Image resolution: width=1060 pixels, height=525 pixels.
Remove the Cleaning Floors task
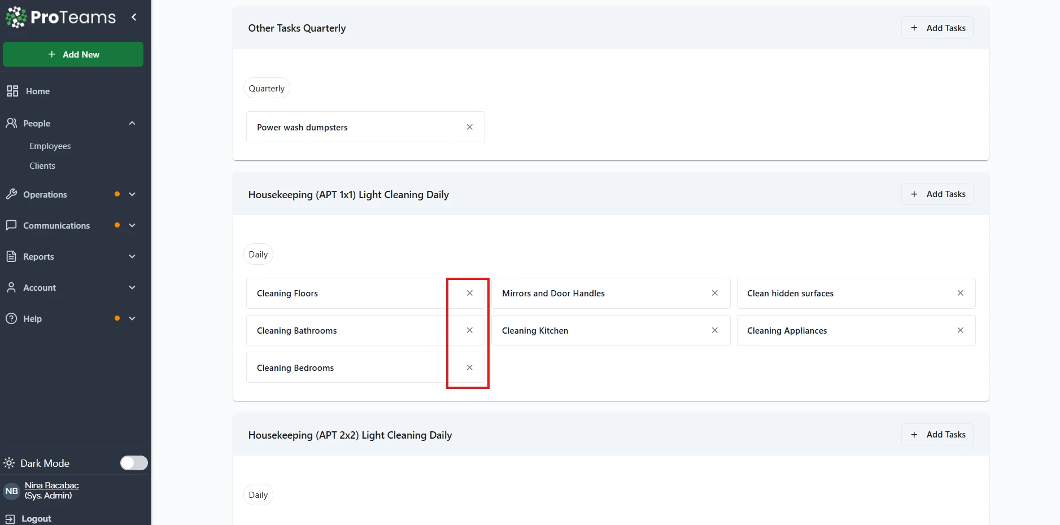(469, 293)
